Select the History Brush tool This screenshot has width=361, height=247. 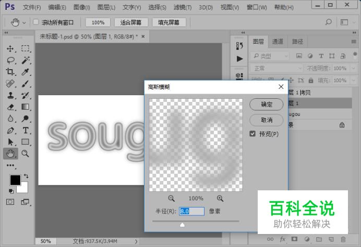coord(26,95)
